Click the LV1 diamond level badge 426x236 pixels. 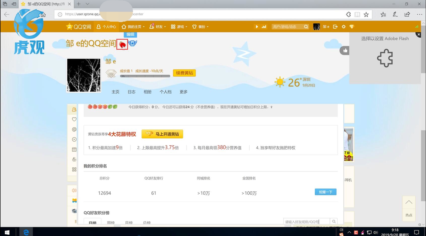(111, 74)
